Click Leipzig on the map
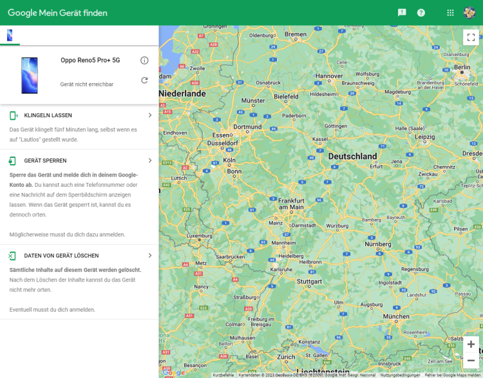This screenshot has width=483, height=378. (x=425, y=137)
